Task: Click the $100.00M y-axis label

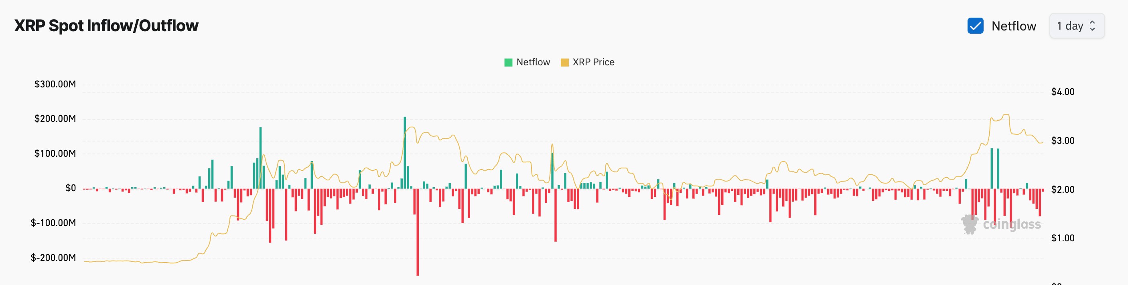Action: 55,154
